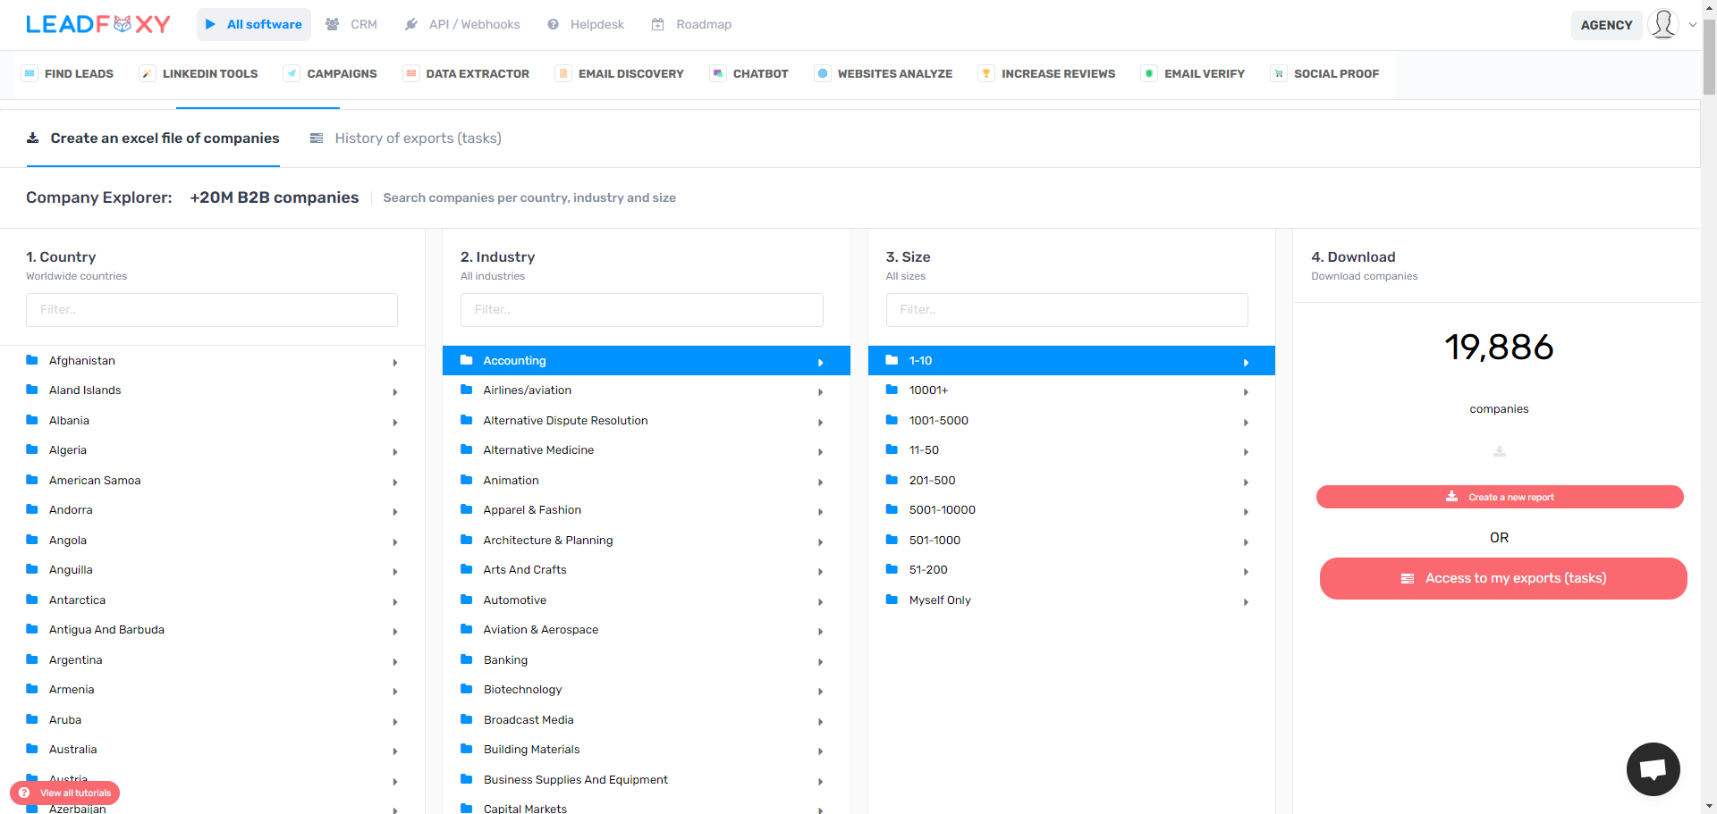Viewport: 1717px width, 814px height.
Task: Select the 5001-10000 size
Action: point(1071,509)
